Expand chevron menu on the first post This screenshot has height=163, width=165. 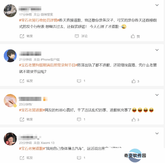(157, 5)
